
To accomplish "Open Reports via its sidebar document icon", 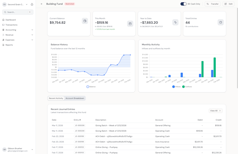I will tap(3, 45).
